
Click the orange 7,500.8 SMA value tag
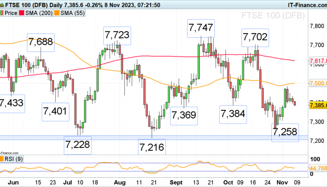click(318, 83)
